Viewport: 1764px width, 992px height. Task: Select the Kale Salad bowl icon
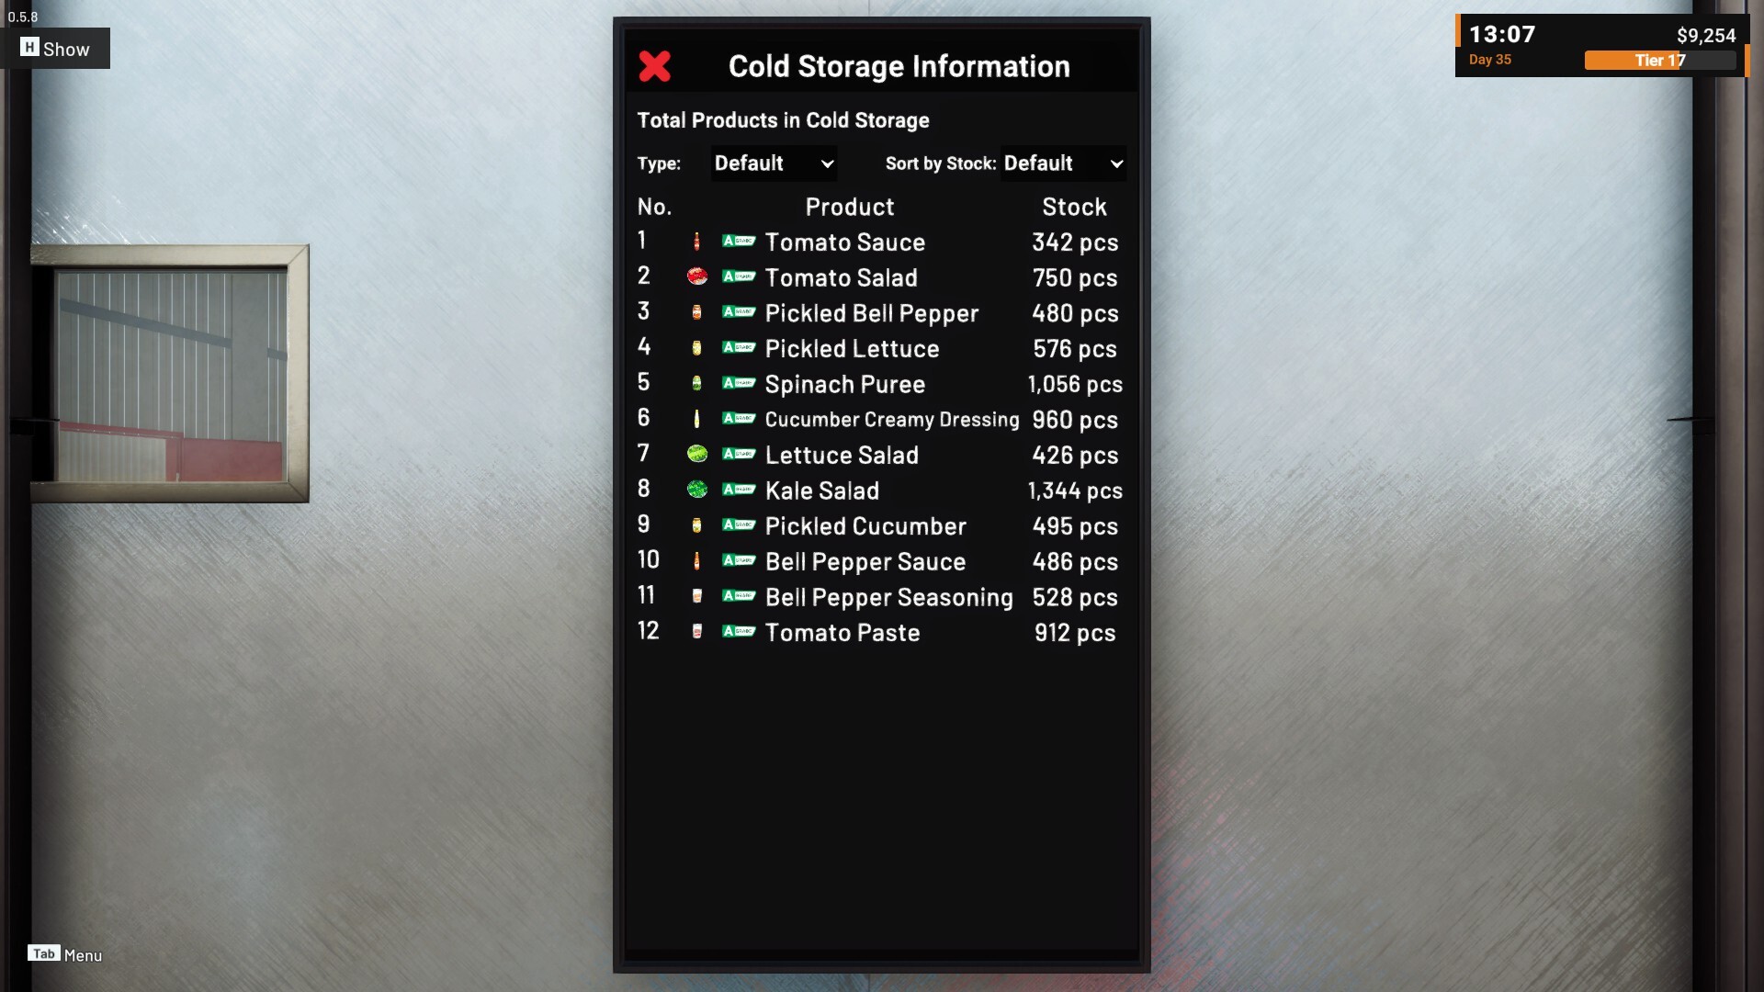point(697,490)
